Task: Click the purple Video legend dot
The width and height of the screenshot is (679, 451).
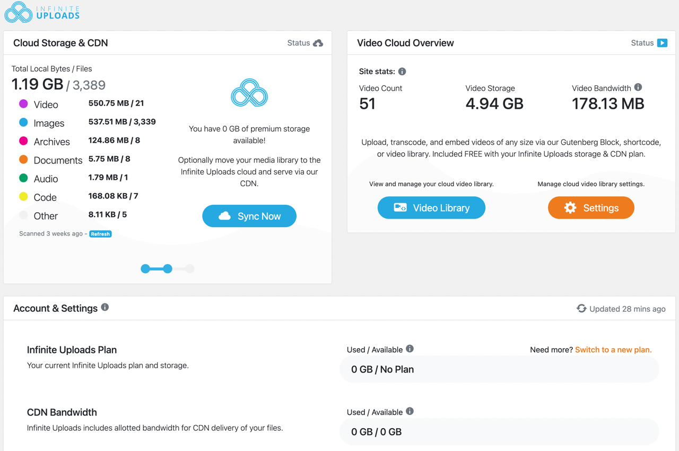Action: (x=23, y=103)
